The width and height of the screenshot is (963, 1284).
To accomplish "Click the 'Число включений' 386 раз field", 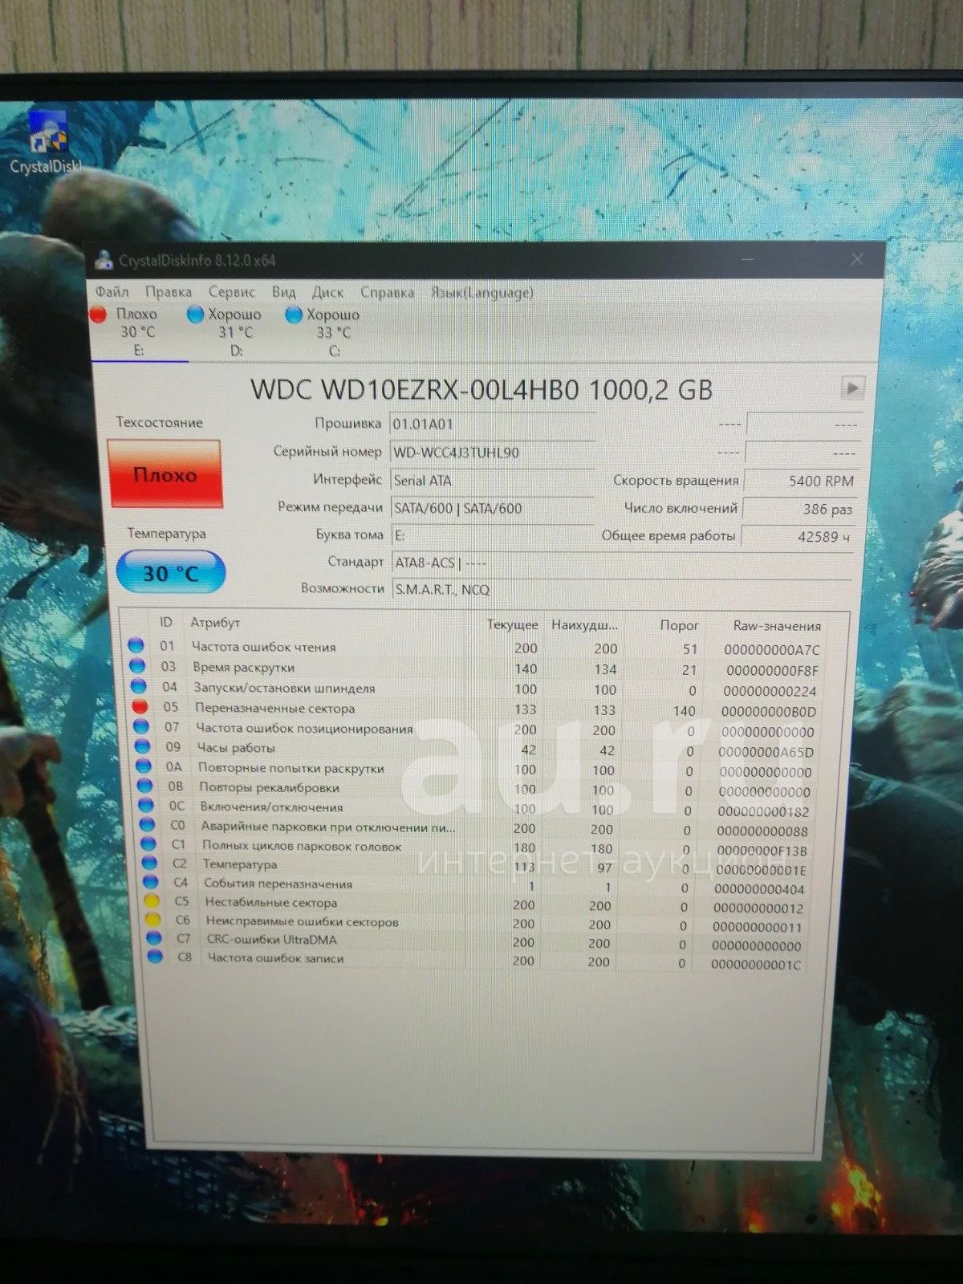I will [799, 509].
